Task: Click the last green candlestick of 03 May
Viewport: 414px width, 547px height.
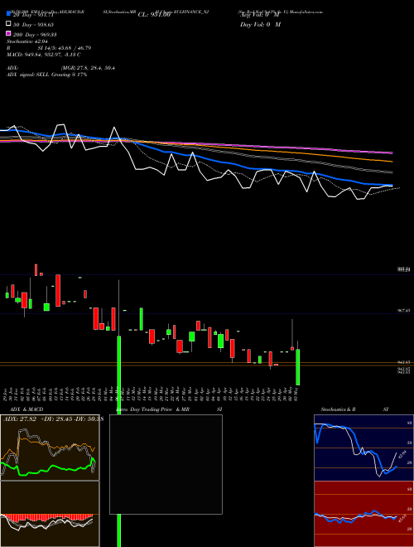Action: tap(297, 367)
